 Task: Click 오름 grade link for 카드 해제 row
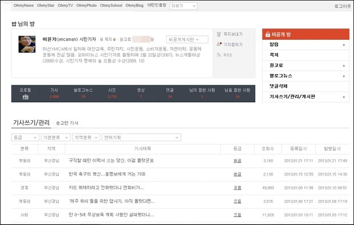point(238,188)
